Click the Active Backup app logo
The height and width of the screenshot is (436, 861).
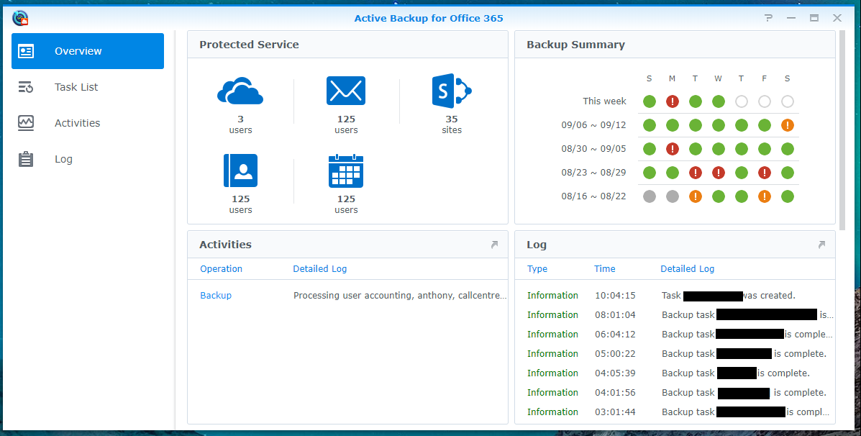click(x=20, y=18)
